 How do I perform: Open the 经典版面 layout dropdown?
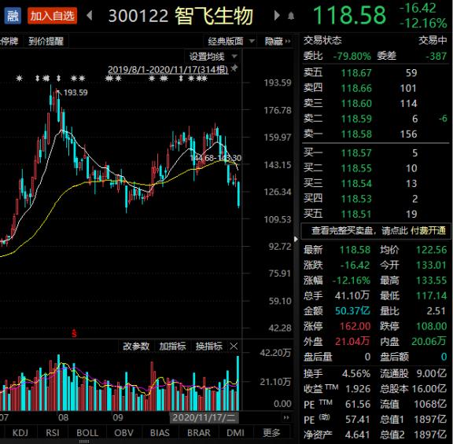pyautogui.click(x=231, y=42)
